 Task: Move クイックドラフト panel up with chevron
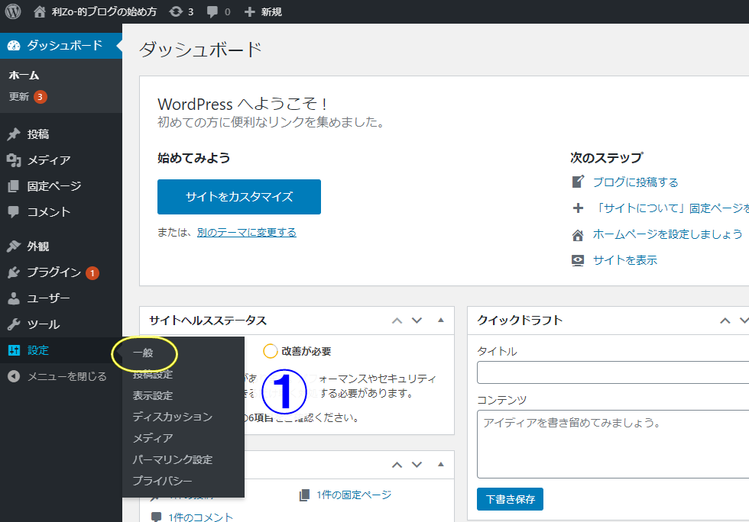point(725,321)
